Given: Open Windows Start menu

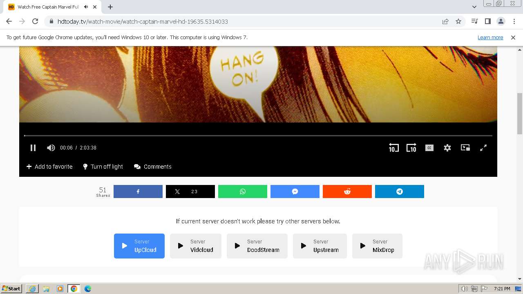Looking at the screenshot, I should [x=11, y=289].
